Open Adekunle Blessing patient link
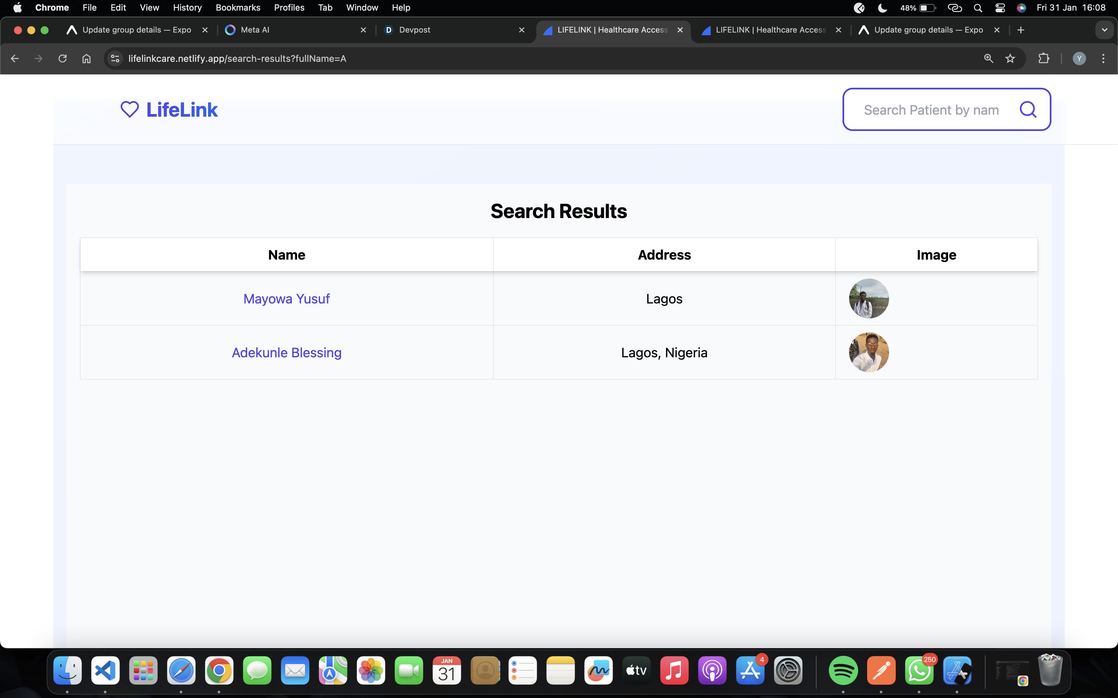 point(286,353)
